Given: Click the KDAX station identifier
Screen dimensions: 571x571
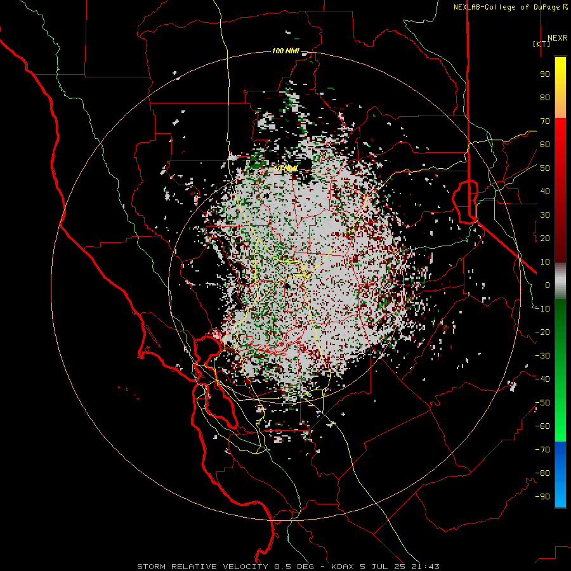Looking at the screenshot, I should point(344,567).
